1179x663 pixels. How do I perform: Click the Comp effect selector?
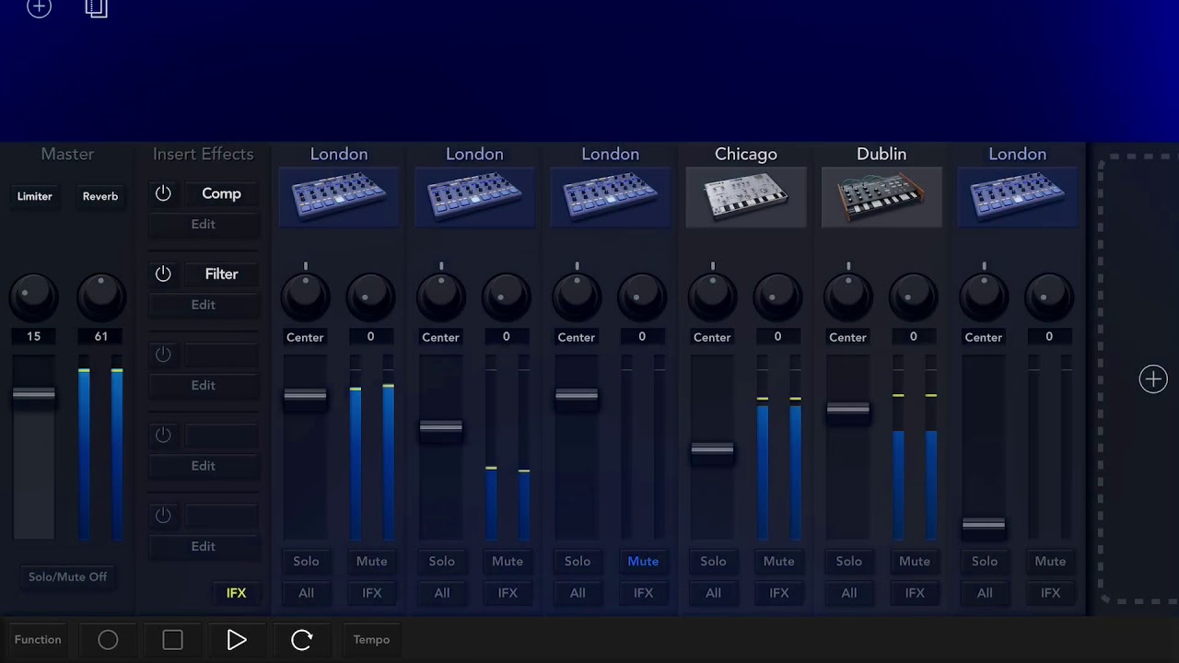click(221, 193)
